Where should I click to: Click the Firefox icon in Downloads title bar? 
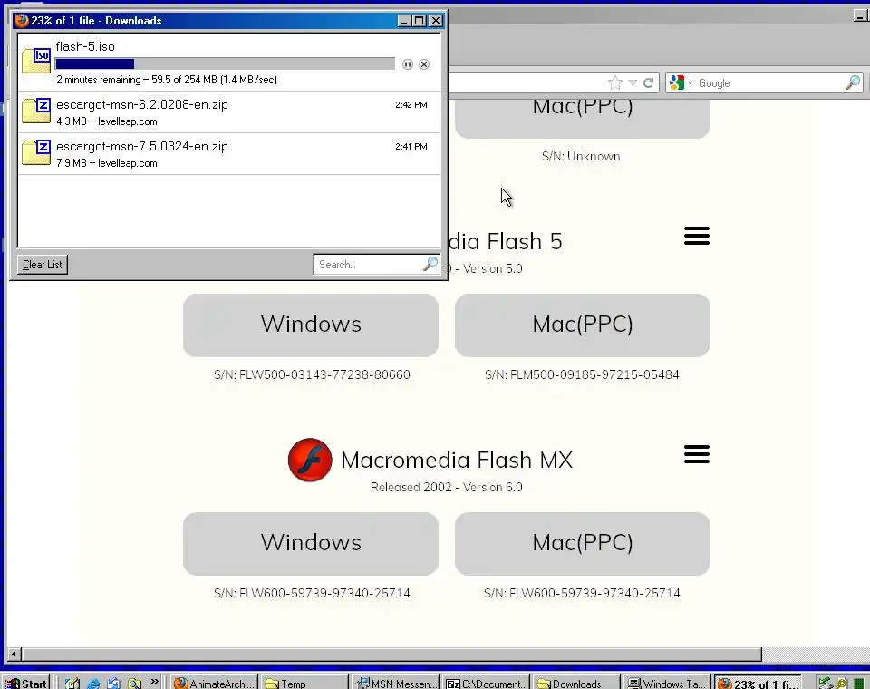pos(21,21)
